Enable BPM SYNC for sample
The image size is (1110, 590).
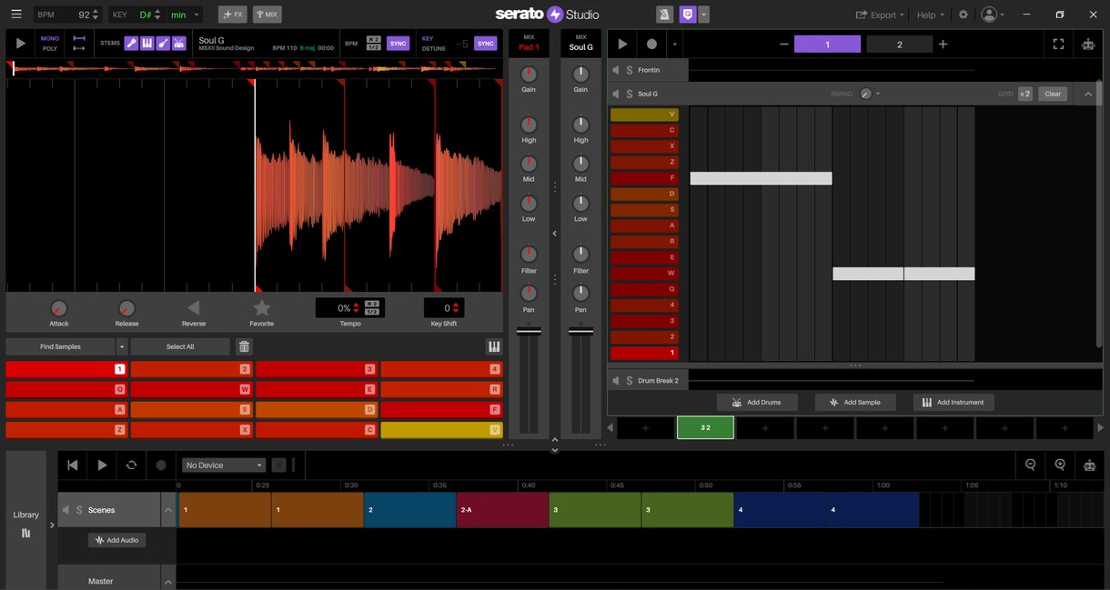click(399, 43)
